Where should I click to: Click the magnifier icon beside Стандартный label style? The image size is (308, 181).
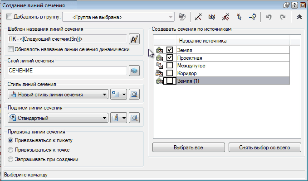tap(134, 118)
